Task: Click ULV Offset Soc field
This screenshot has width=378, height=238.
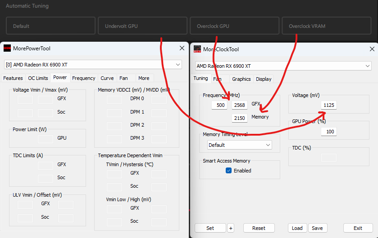Action: 66,218
